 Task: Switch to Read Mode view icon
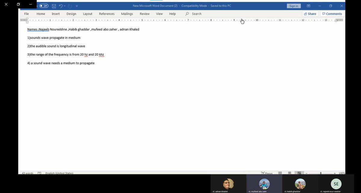click(280, 173)
